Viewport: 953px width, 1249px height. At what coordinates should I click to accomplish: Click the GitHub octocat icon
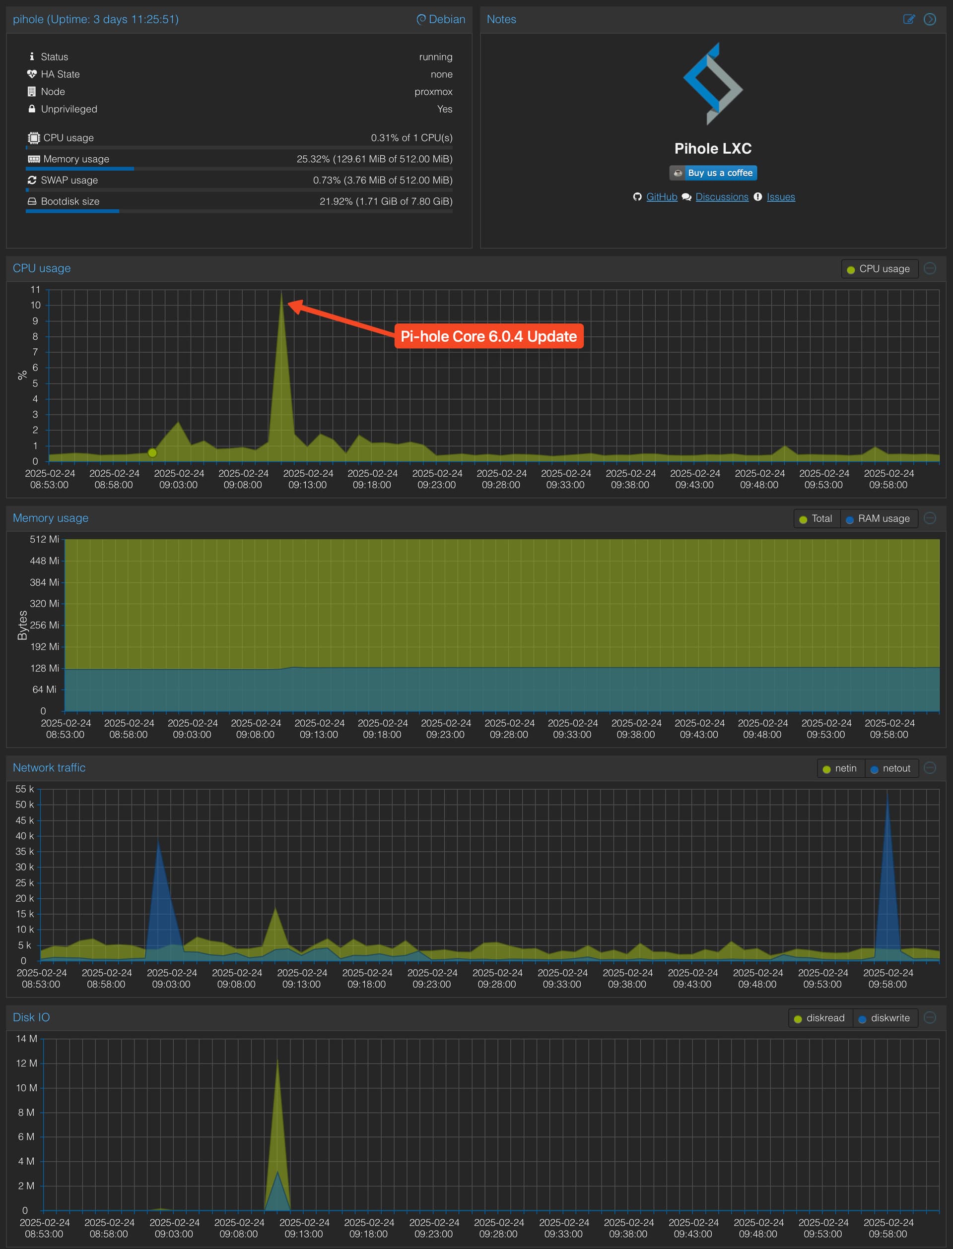pyautogui.click(x=638, y=197)
